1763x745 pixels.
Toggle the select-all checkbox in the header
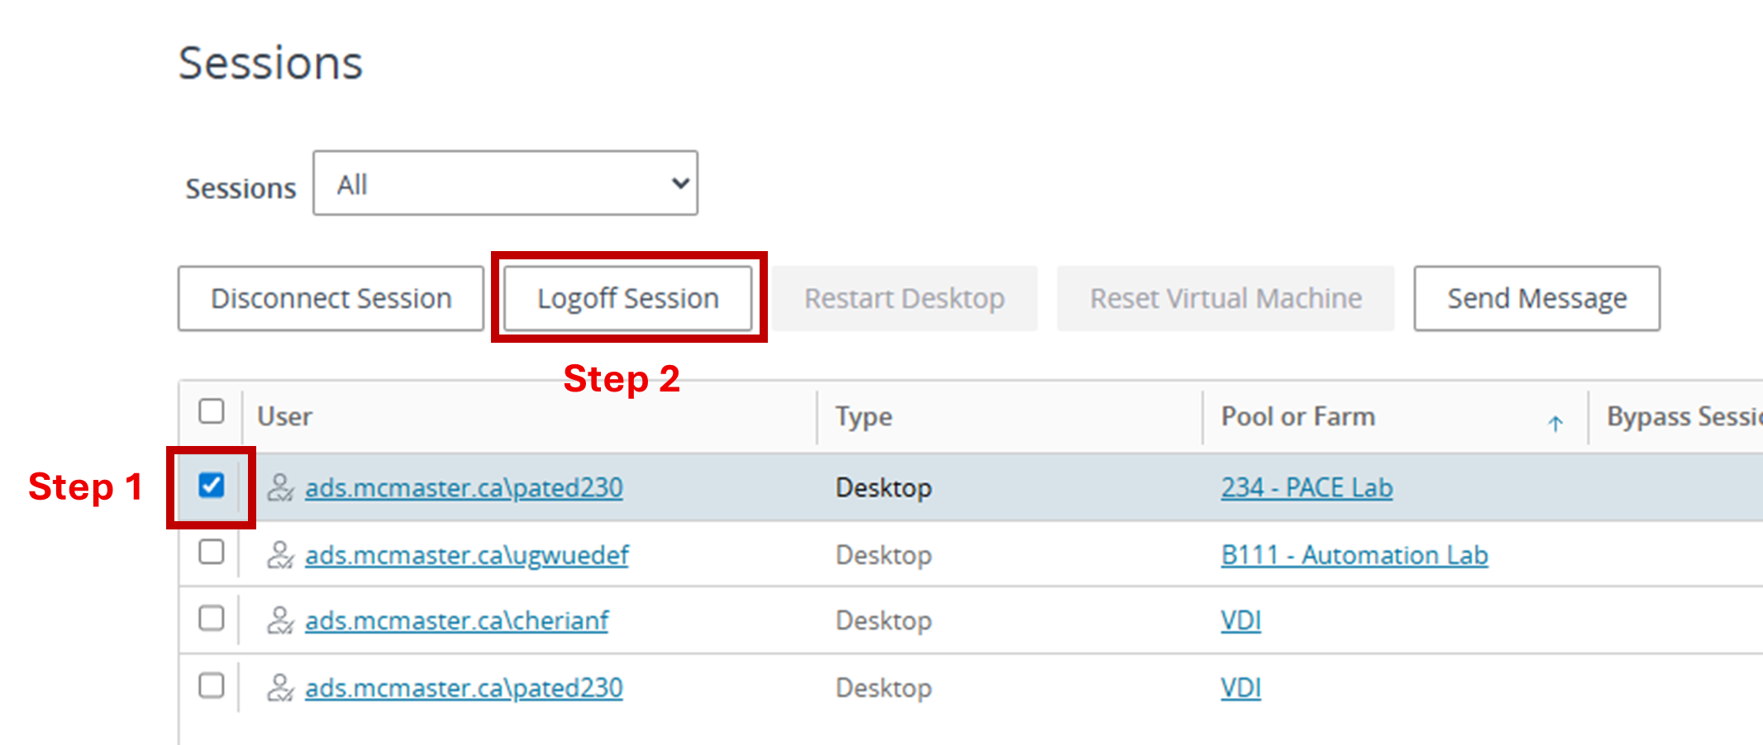click(x=212, y=411)
